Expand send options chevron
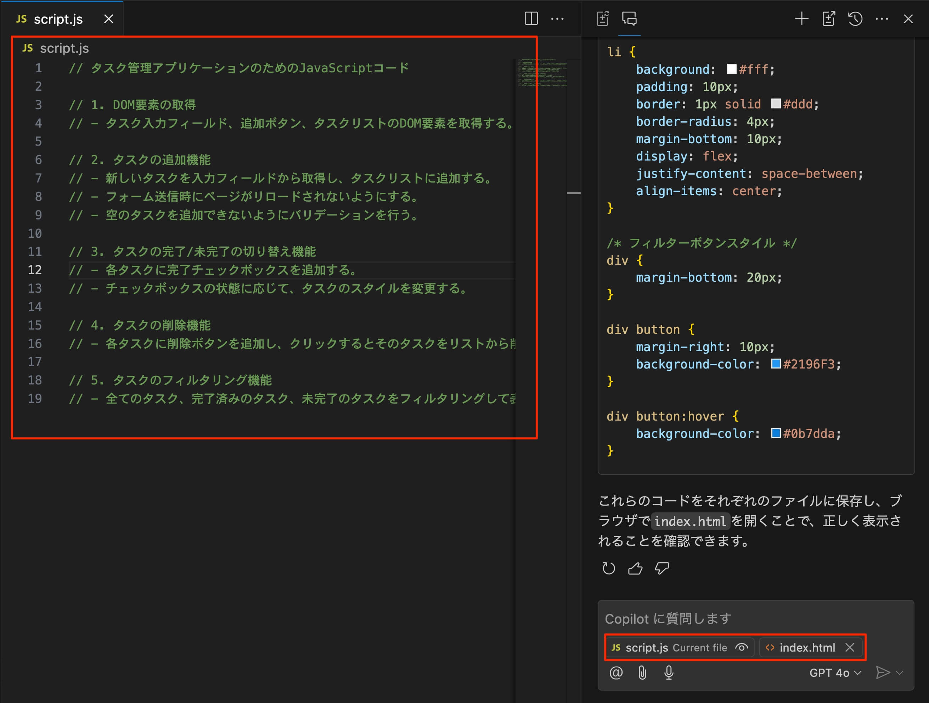Viewport: 929px width, 703px height. click(x=899, y=672)
